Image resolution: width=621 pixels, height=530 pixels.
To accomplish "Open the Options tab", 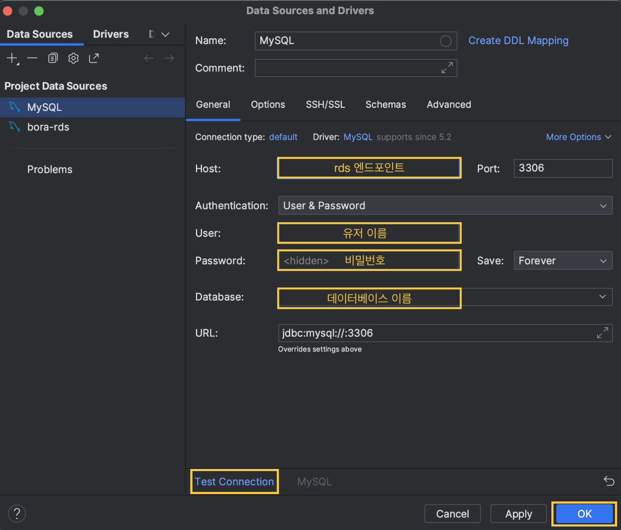I will coord(268,104).
